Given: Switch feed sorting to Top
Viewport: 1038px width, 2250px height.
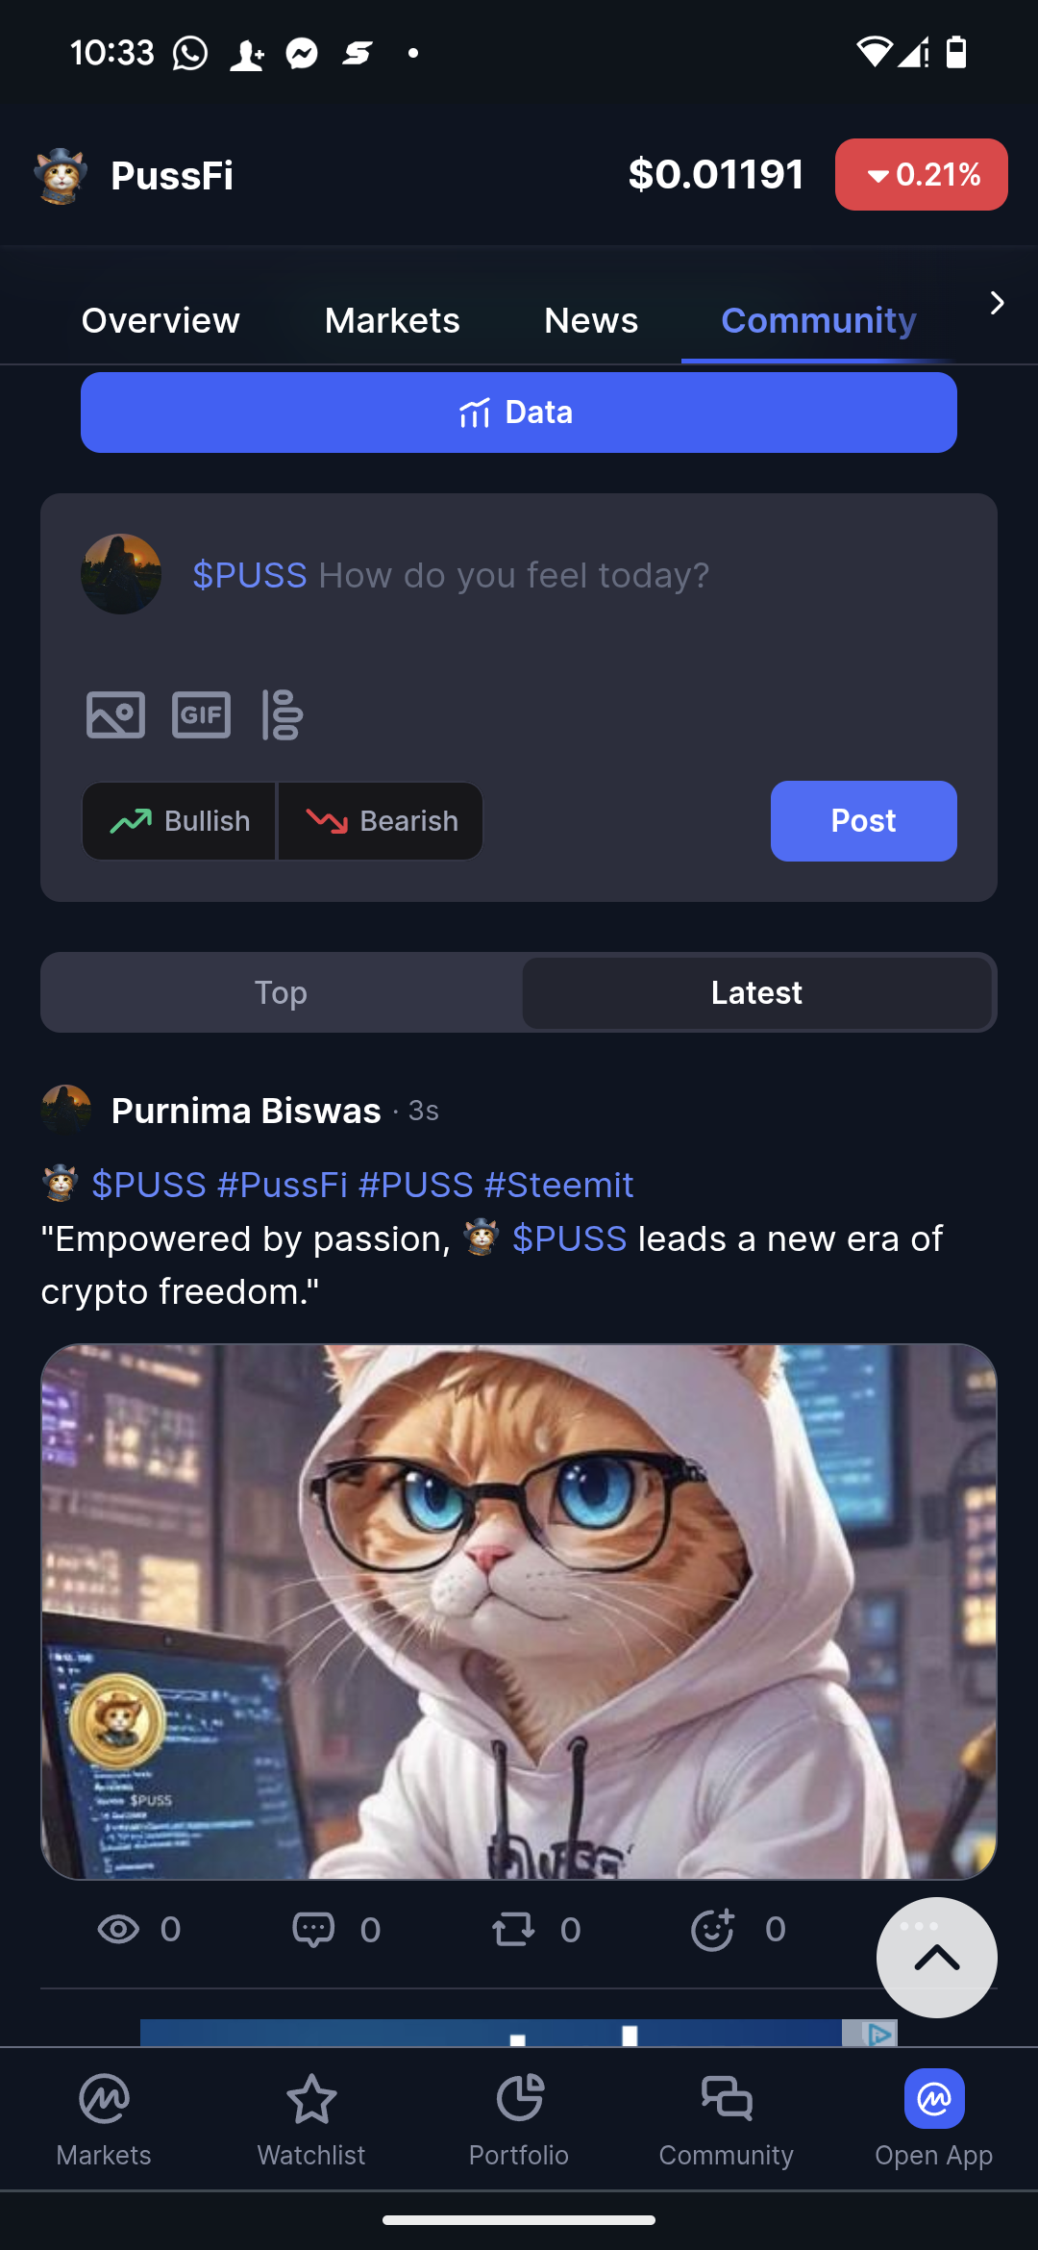Looking at the screenshot, I should (x=282, y=992).
